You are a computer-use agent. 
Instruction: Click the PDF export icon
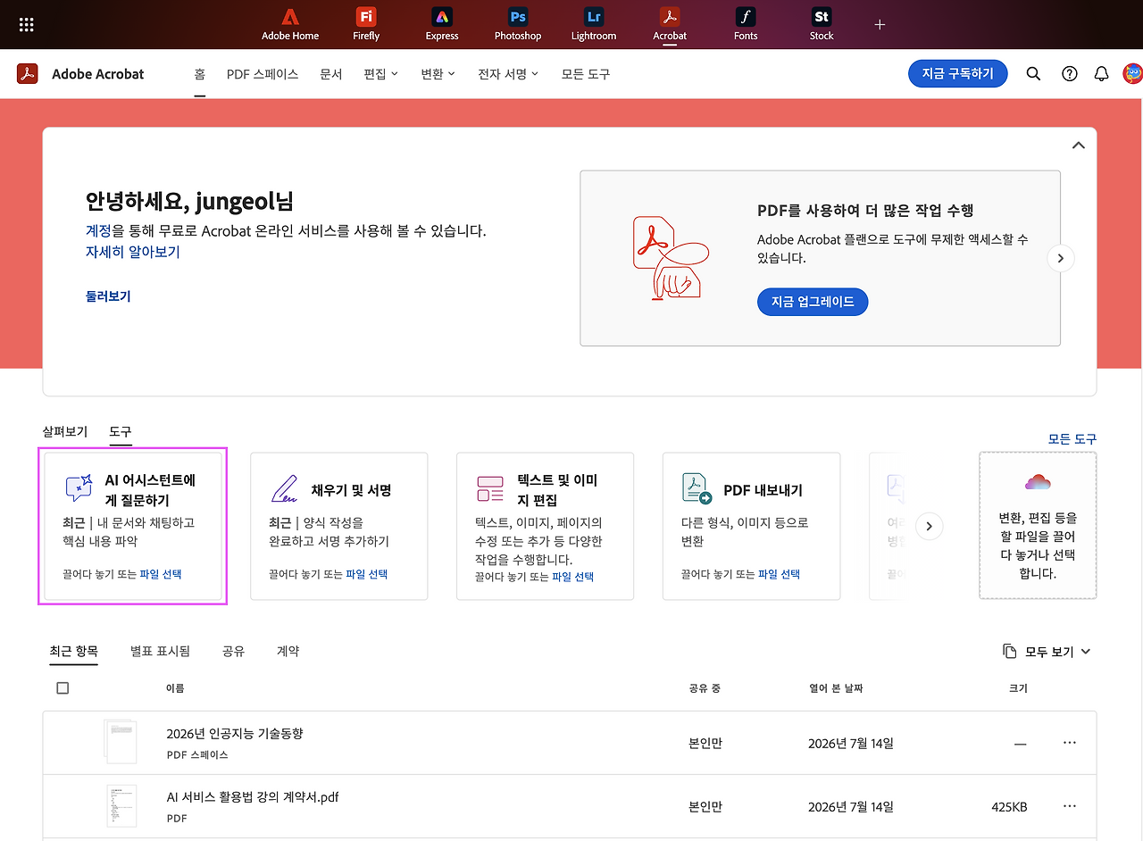click(697, 489)
